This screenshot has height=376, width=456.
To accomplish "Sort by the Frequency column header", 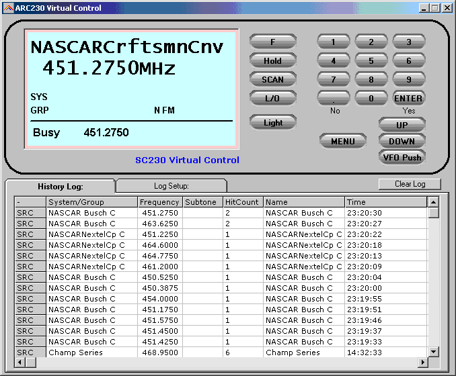I will click(160, 202).
